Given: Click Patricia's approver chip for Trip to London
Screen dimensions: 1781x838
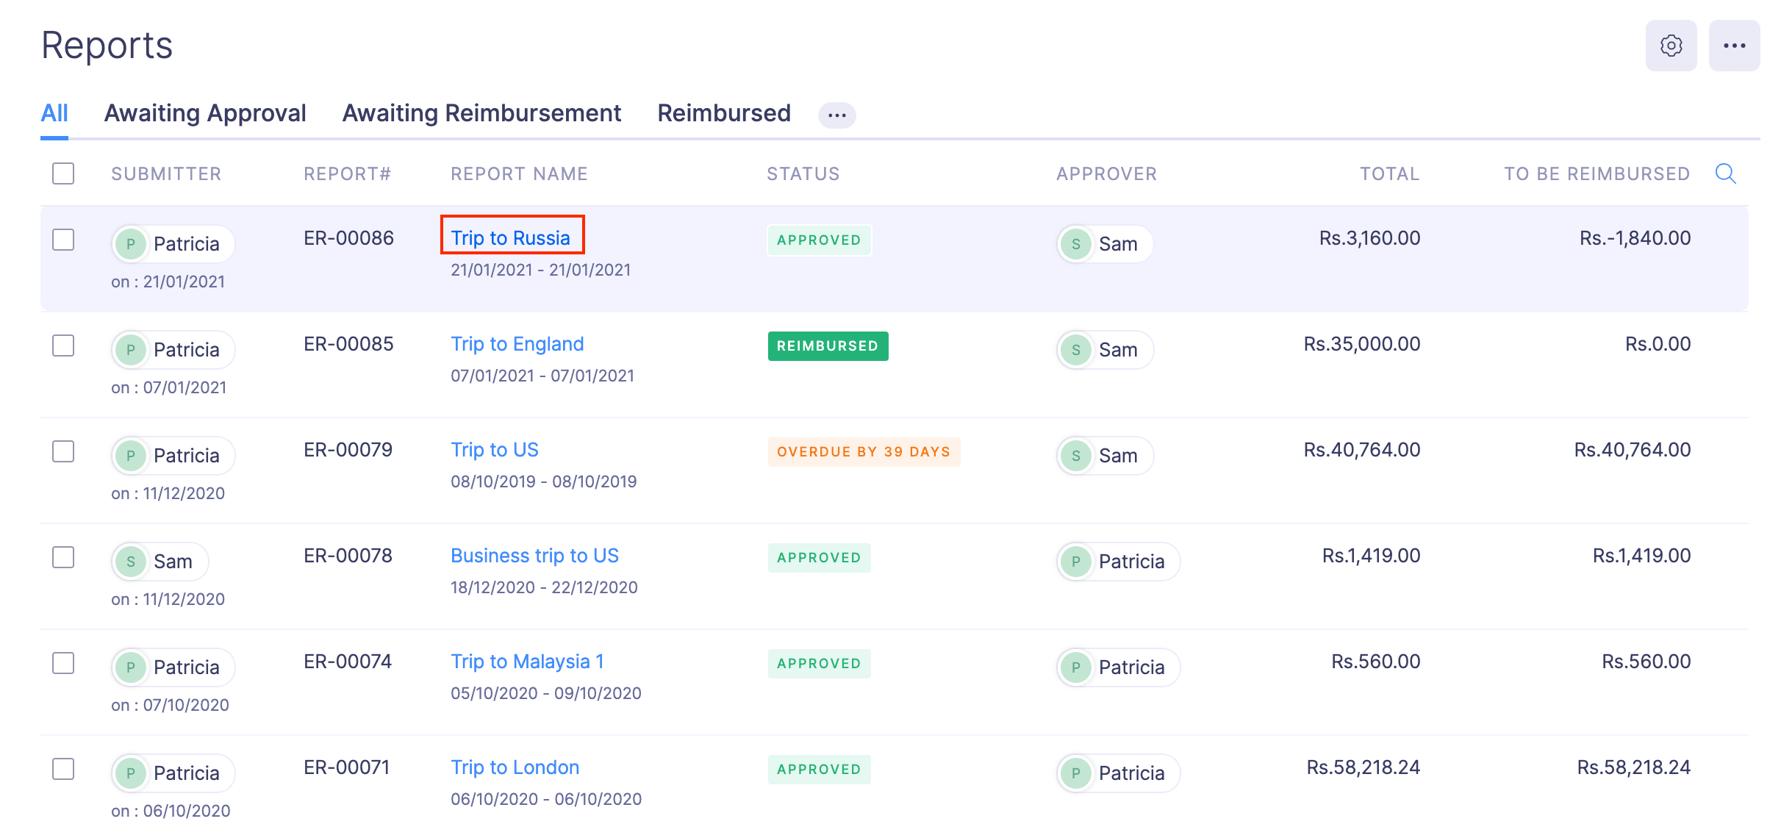Looking at the screenshot, I should (1117, 773).
